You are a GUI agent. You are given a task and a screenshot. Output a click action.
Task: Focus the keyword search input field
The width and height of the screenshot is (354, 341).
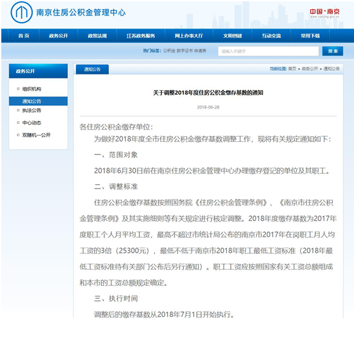268,51
